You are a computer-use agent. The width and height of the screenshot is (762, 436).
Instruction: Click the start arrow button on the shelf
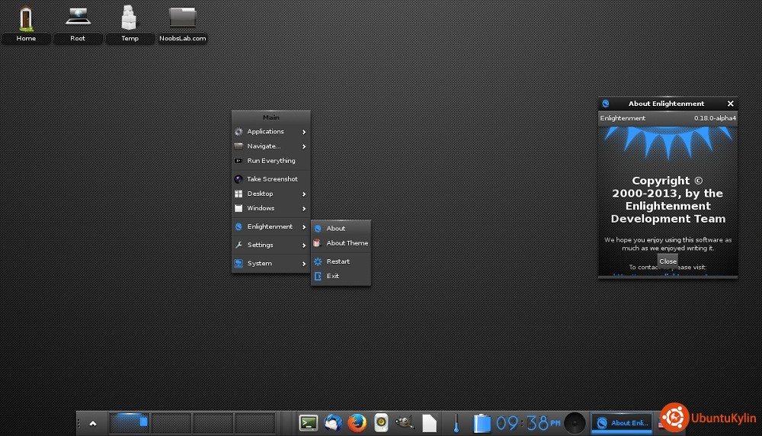tap(93, 423)
